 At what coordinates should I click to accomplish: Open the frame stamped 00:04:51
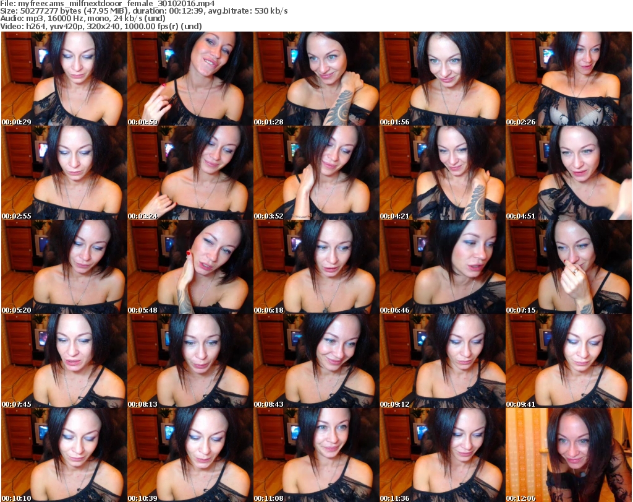(569, 173)
